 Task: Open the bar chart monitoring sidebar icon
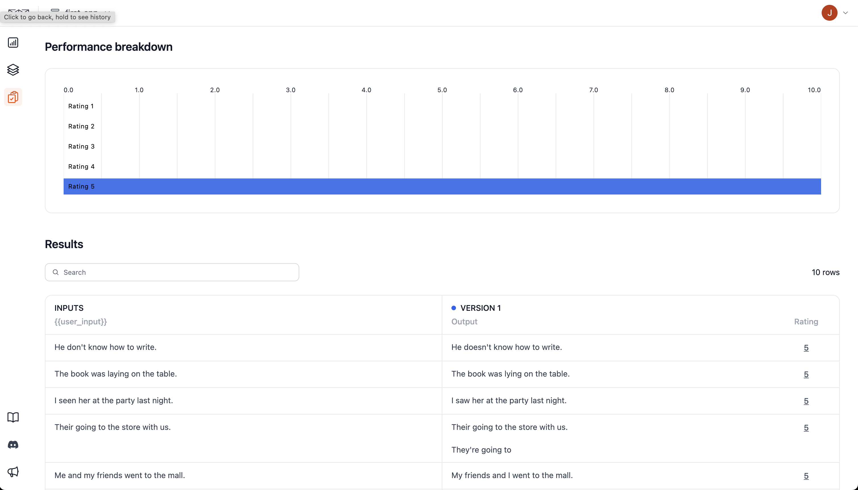pos(13,43)
